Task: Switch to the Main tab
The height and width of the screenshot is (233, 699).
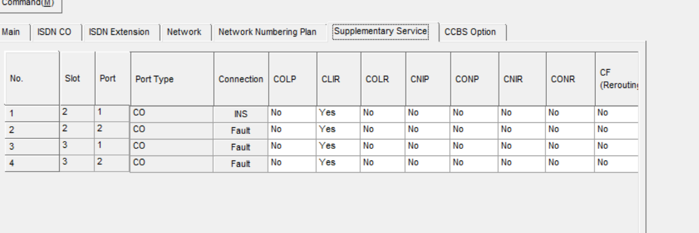Action: pyautogui.click(x=11, y=32)
